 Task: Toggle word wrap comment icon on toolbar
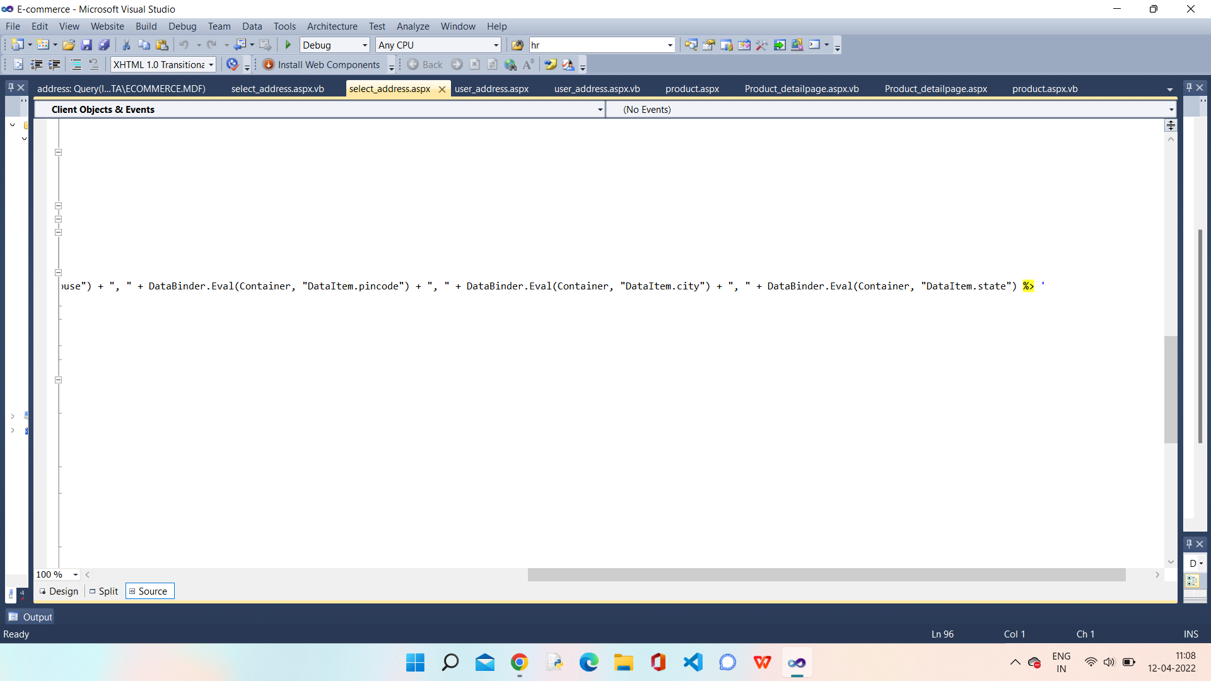(551, 64)
